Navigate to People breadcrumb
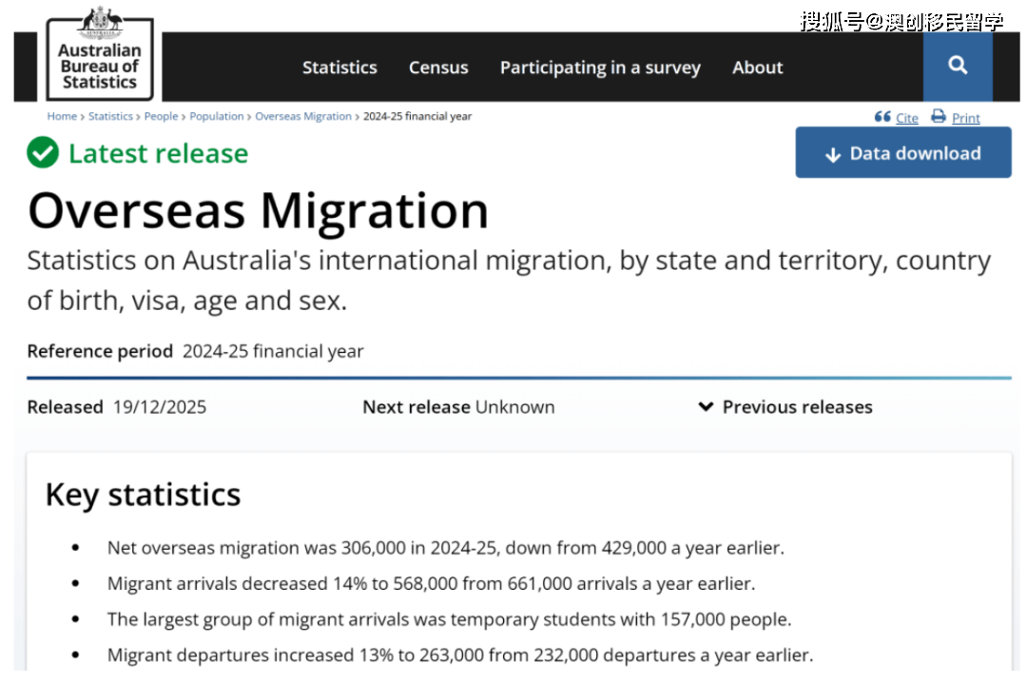This screenshot has width=1027, height=683. pyautogui.click(x=161, y=116)
